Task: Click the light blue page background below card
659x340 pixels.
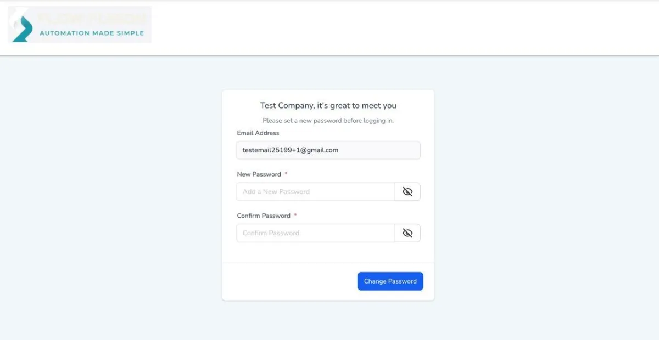Action: click(x=328, y=321)
